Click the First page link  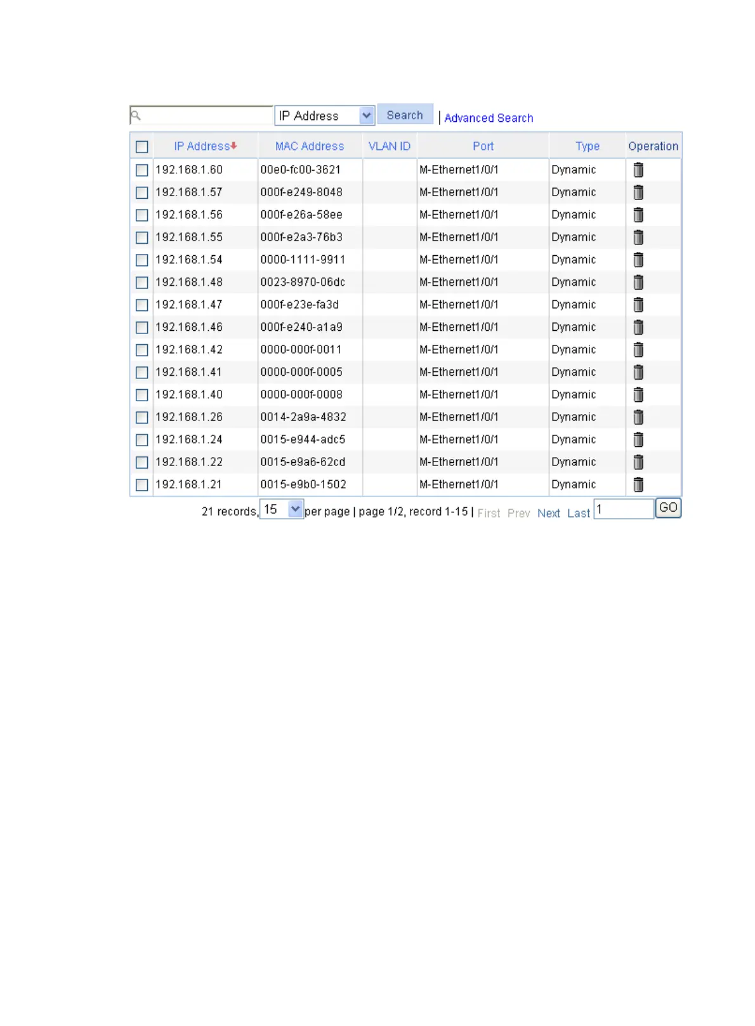pyautogui.click(x=489, y=513)
